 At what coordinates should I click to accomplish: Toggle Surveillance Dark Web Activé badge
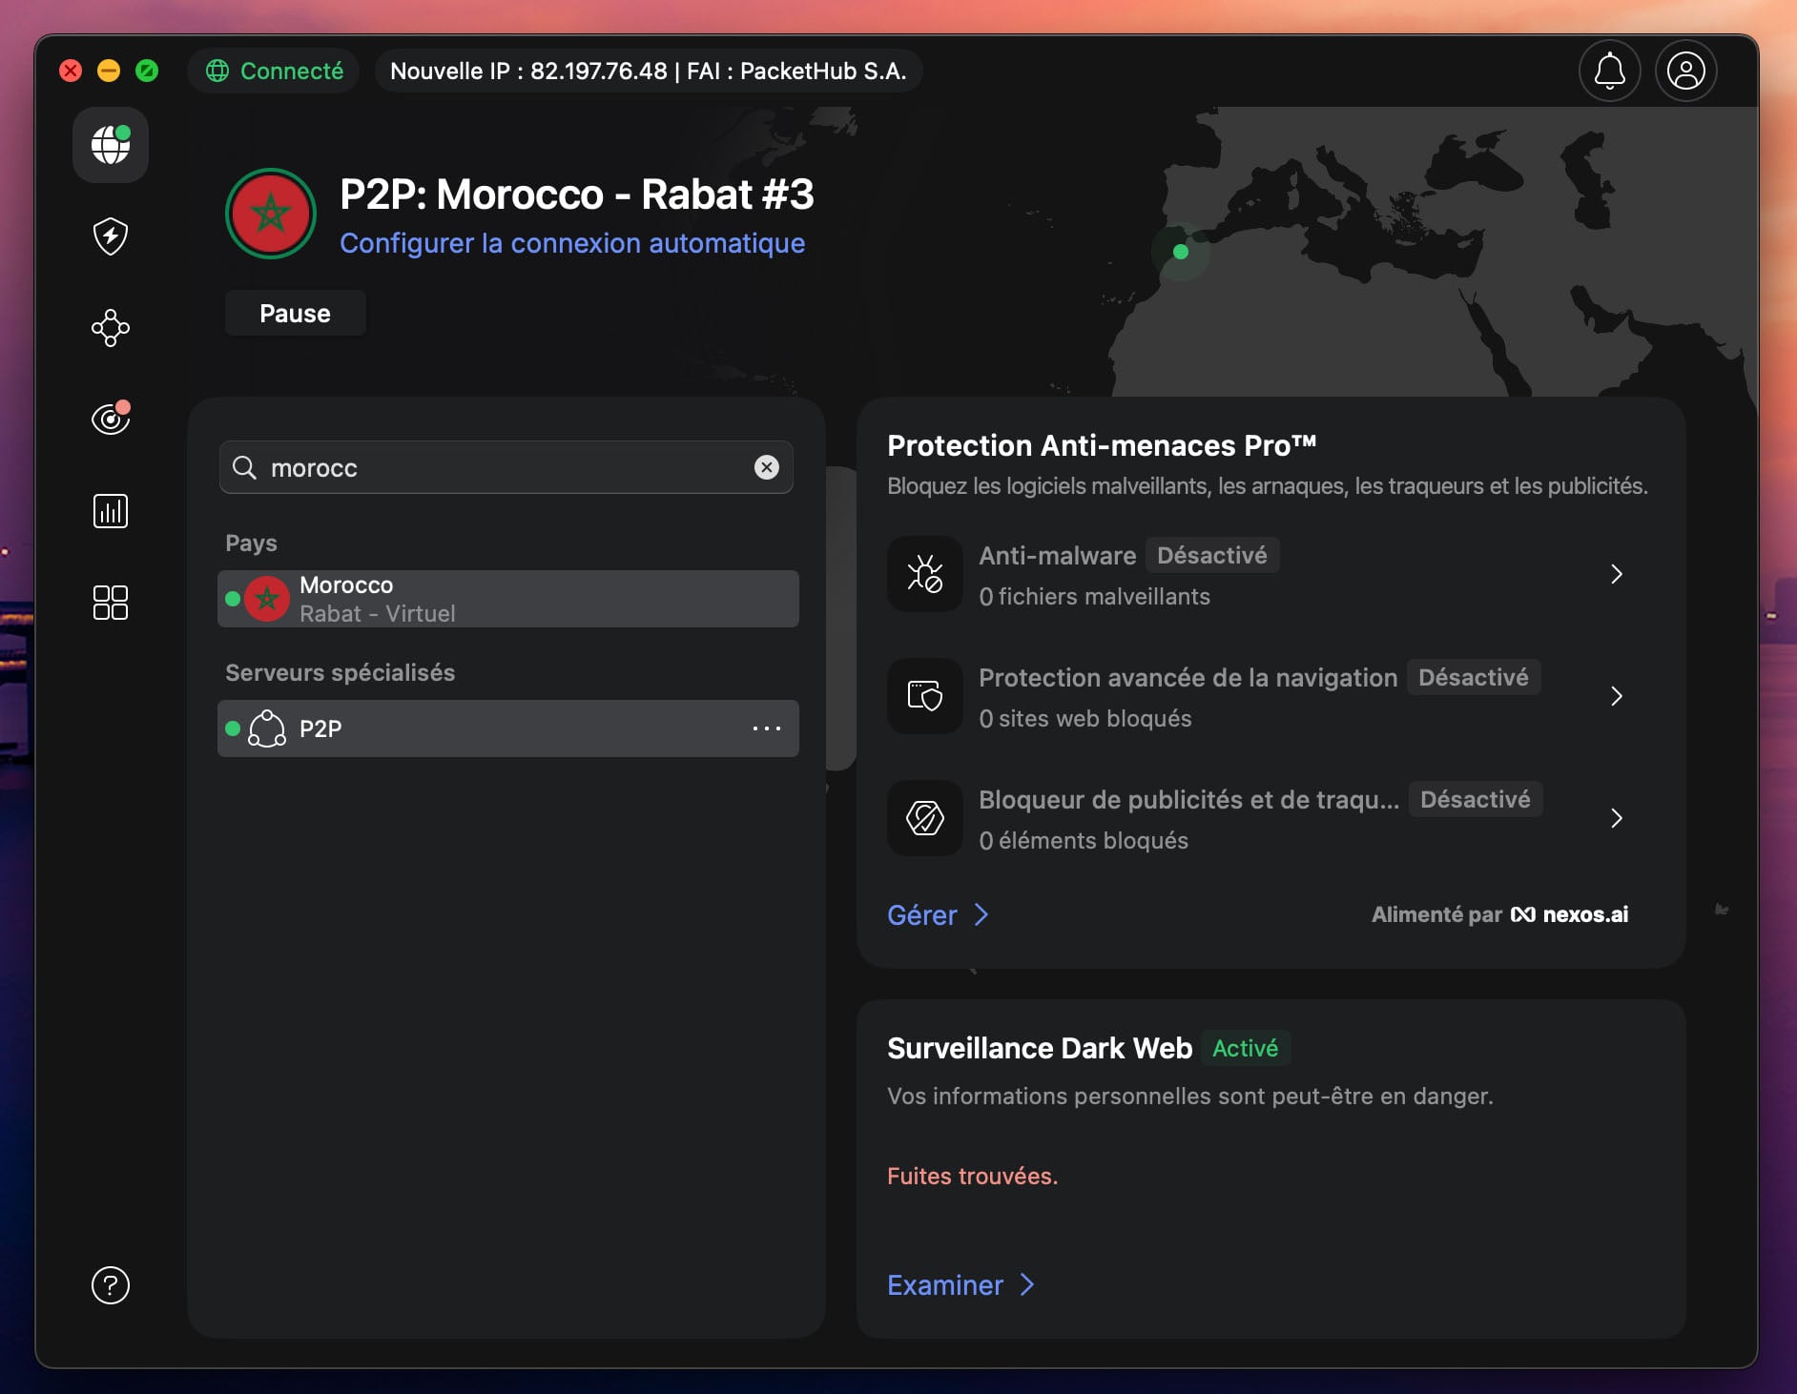pos(1246,1048)
